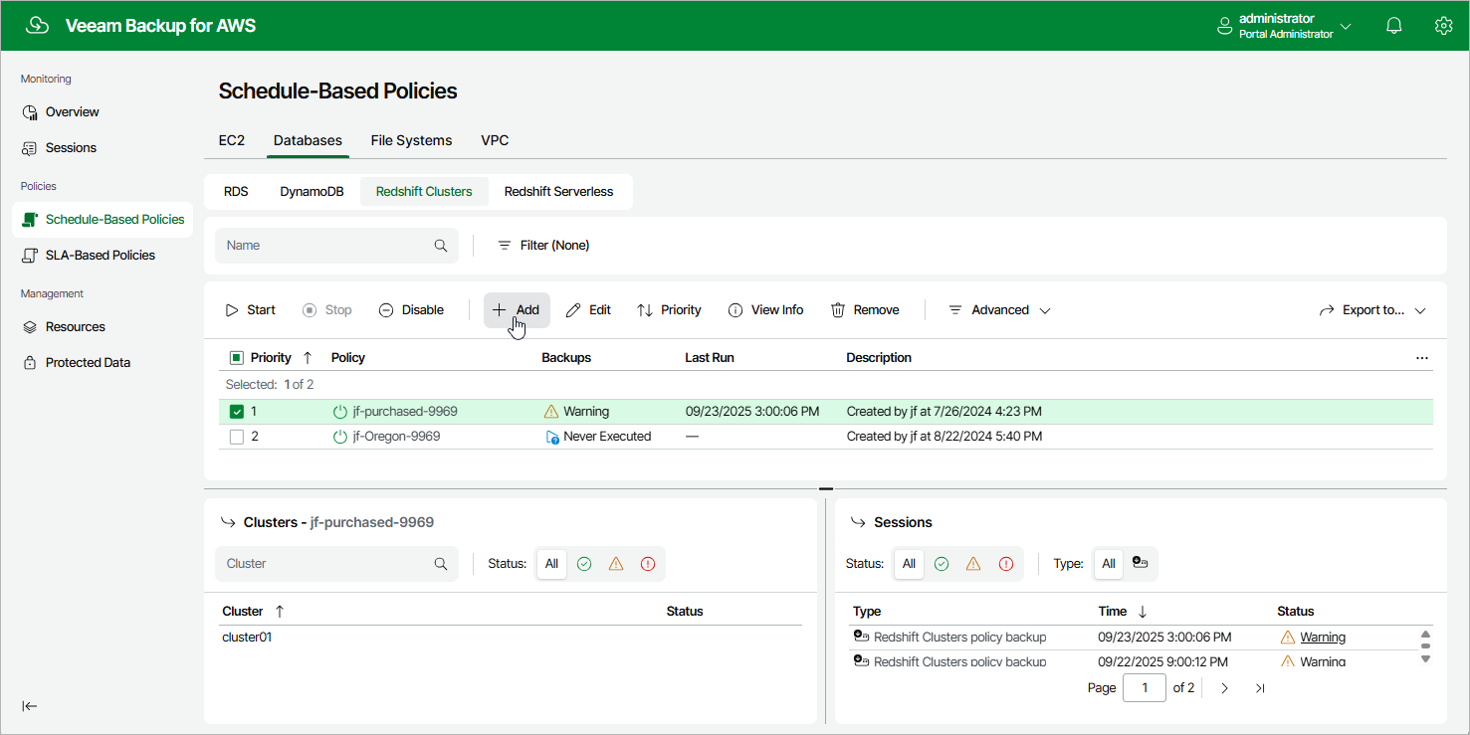
Task: Select All status filter in Sessions panel
Action: tap(909, 564)
